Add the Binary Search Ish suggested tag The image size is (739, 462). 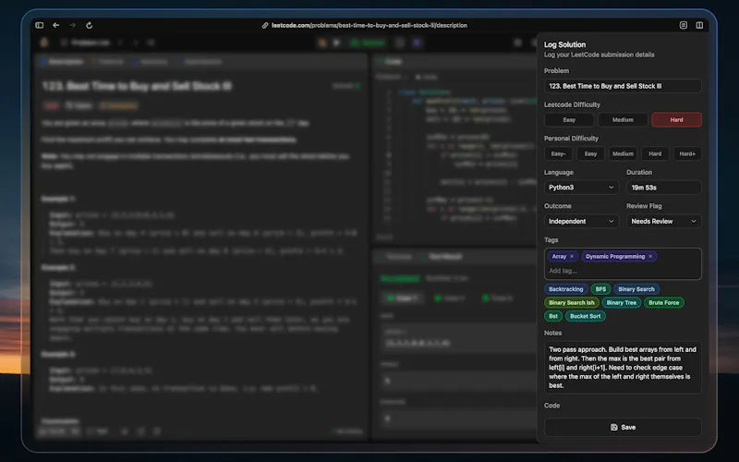tap(571, 303)
